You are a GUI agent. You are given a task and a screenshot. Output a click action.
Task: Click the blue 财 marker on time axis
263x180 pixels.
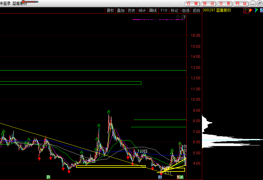pyautogui.click(x=160, y=177)
